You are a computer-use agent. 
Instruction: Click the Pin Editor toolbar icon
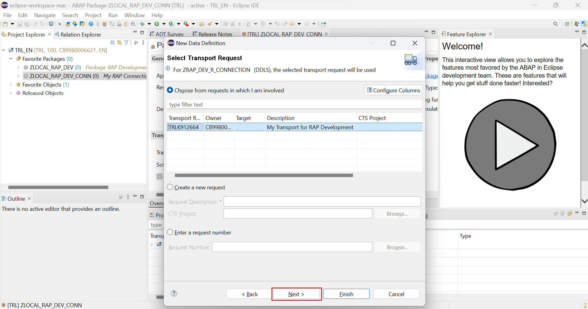pyautogui.click(x=323, y=24)
